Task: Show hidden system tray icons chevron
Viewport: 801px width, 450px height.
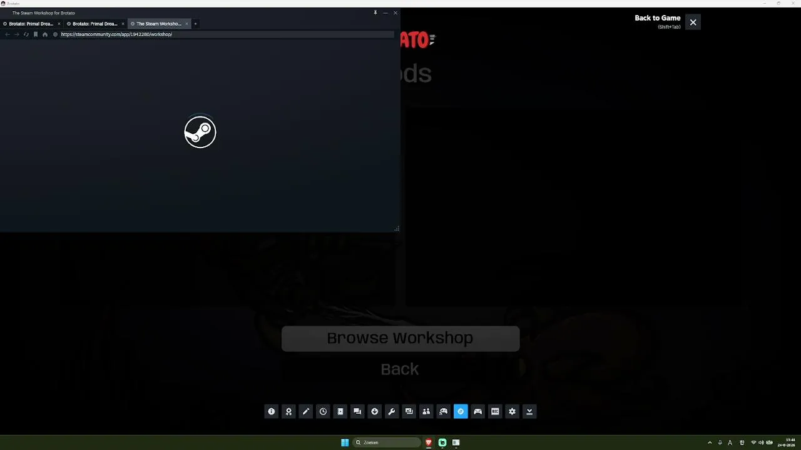Action: tap(710, 442)
